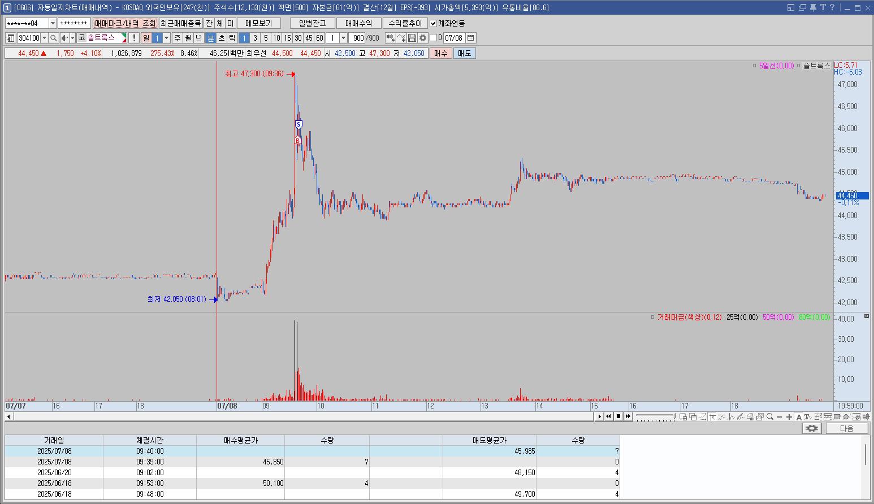Click the pin window icon in title bar
Image resolution: width=874 pixels, height=504 pixels.
click(813, 7)
